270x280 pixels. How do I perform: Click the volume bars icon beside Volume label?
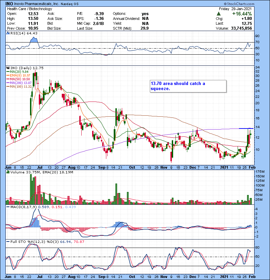point(8,172)
